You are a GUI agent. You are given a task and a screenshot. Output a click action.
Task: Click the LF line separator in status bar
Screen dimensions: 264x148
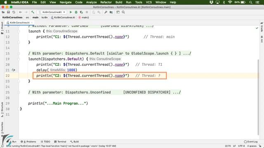point(234,146)
